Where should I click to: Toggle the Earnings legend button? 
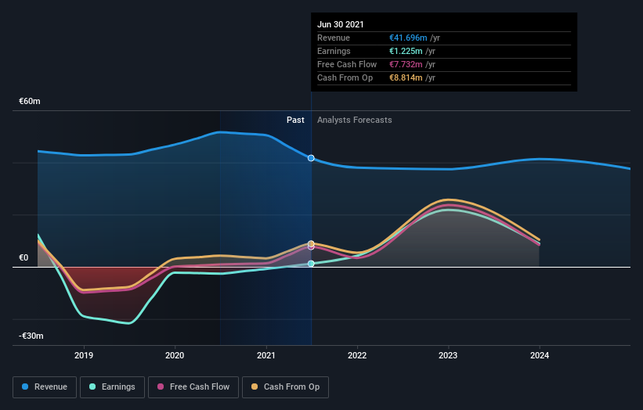pyautogui.click(x=112, y=387)
